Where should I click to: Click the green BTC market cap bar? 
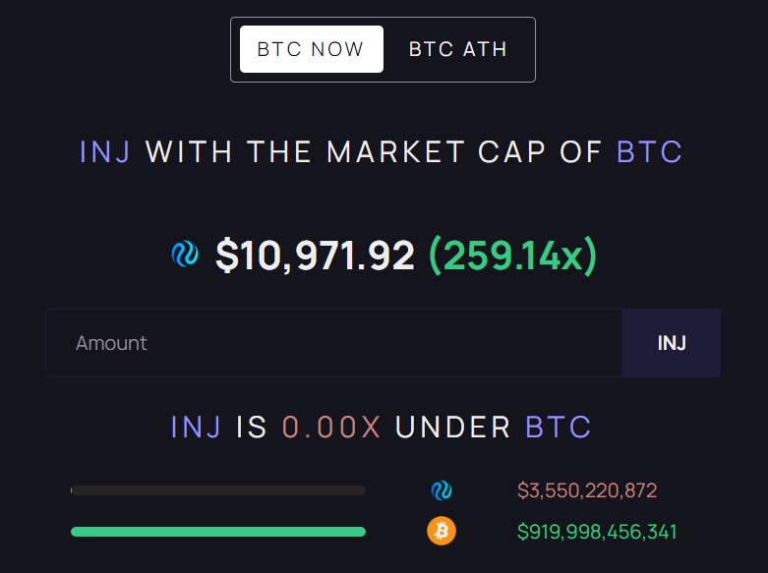click(x=218, y=532)
